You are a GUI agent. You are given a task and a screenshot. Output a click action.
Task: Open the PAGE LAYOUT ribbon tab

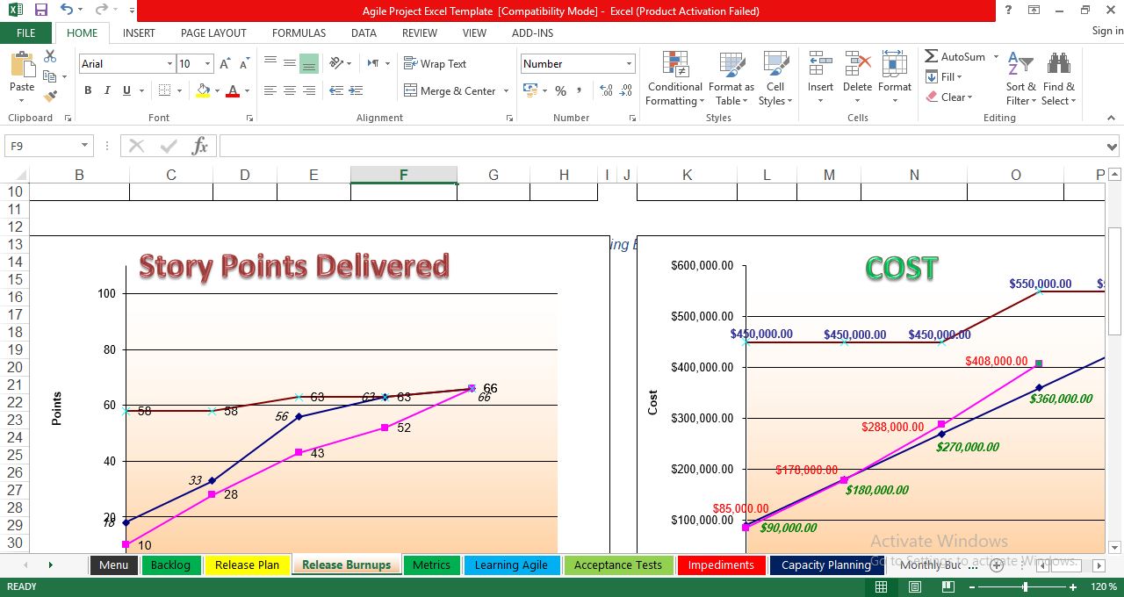click(213, 32)
